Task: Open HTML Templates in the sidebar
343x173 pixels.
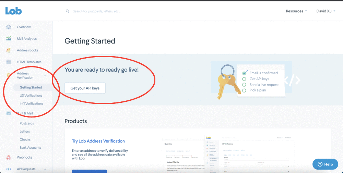Action: [29, 62]
